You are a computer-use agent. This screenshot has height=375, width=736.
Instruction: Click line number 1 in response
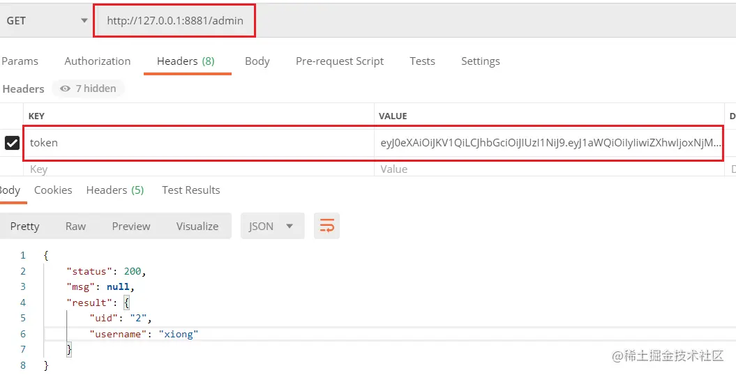(22, 256)
